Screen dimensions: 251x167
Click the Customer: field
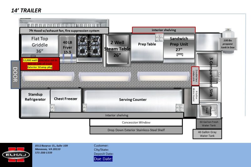coord(101,146)
